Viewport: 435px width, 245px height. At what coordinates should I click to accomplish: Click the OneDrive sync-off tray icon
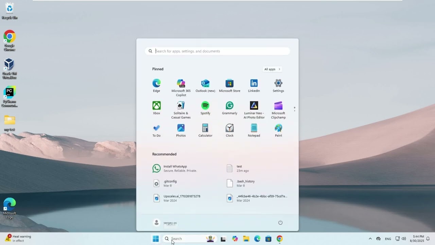point(378,239)
